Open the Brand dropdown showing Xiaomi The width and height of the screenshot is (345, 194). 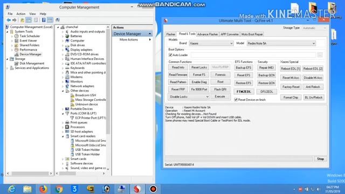click(211, 43)
